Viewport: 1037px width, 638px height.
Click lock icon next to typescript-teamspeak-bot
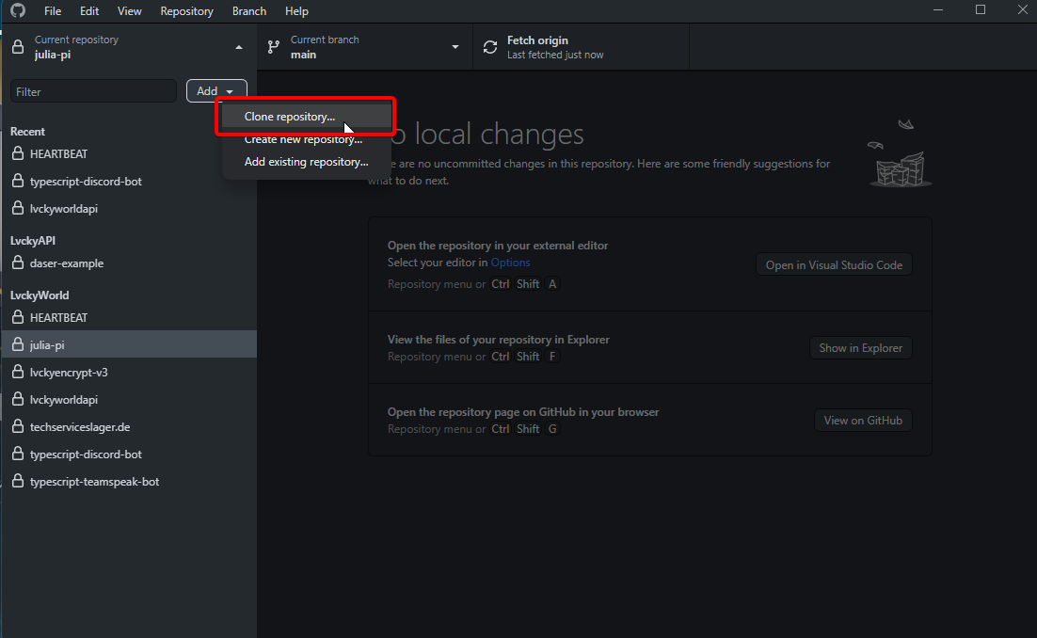point(17,482)
